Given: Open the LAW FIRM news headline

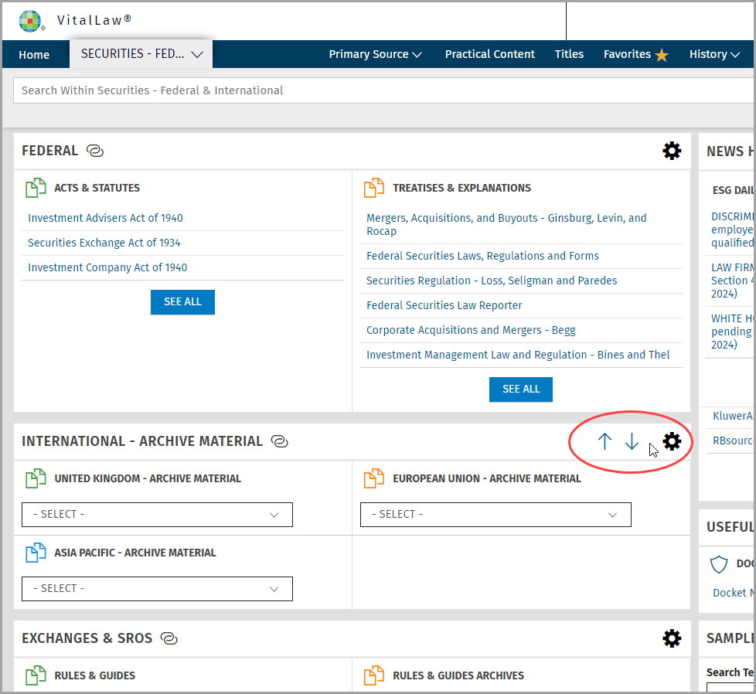Looking at the screenshot, I should tap(732, 281).
